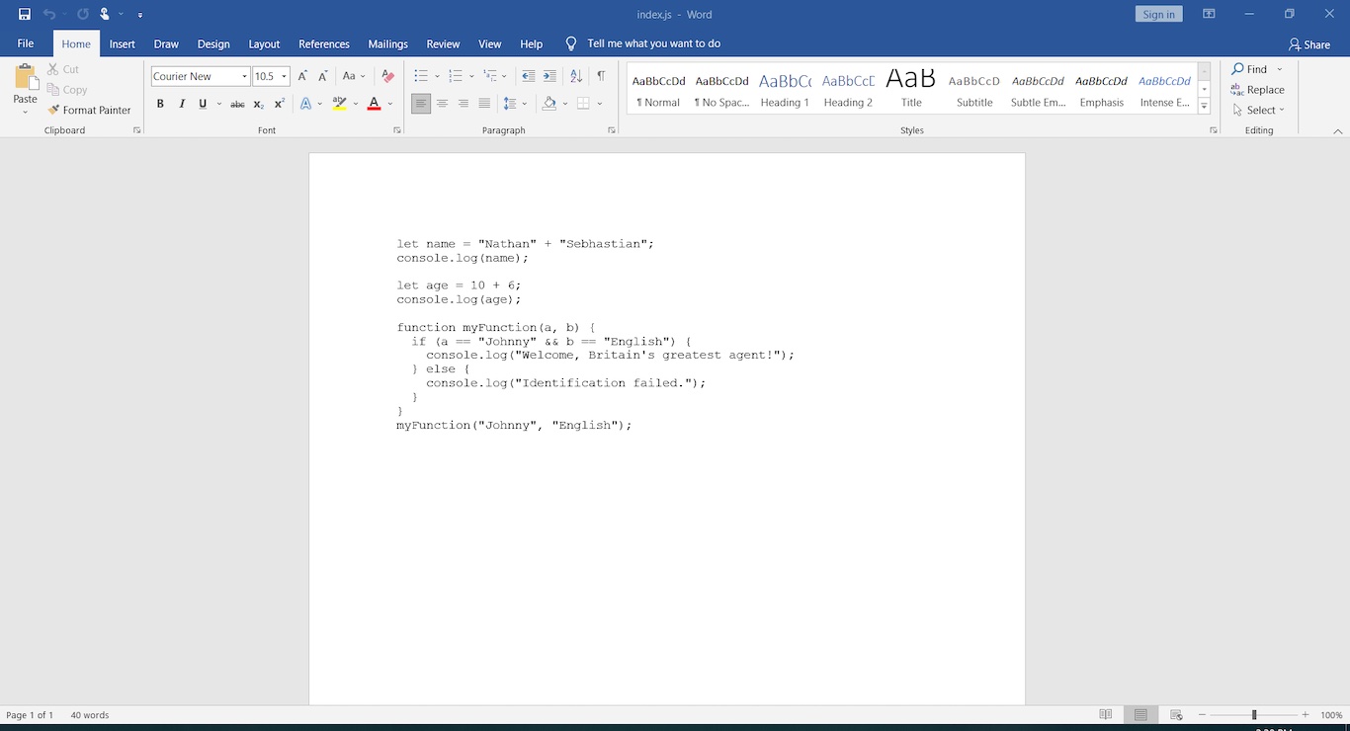Activate the Format Painter
1350x731 pixels.
point(90,110)
